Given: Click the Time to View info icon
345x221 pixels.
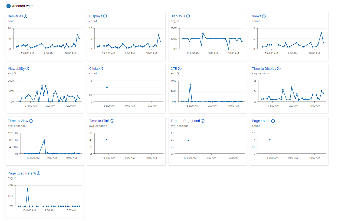Looking at the screenshot, I should pos(31,121).
